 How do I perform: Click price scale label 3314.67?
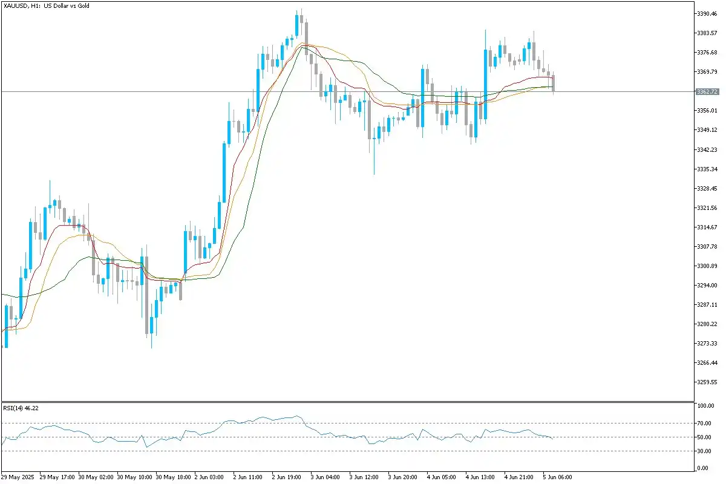click(707, 227)
